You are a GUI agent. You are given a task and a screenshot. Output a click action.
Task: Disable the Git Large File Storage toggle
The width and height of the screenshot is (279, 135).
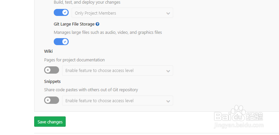pyautogui.click(x=61, y=41)
